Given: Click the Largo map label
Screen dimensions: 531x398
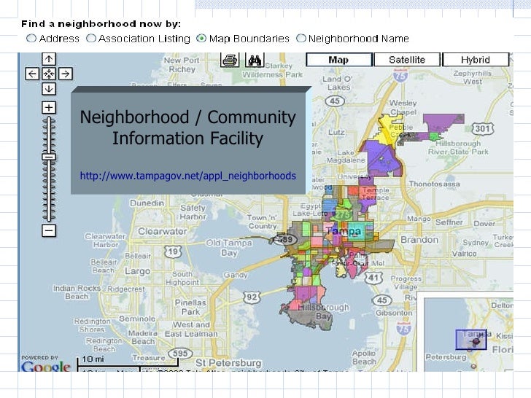Looking at the screenshot, I should pos(137,271).
